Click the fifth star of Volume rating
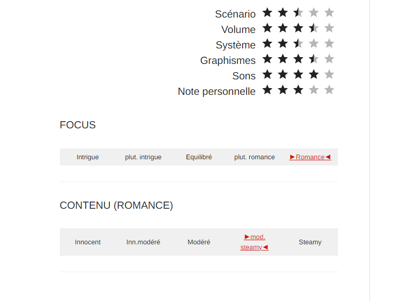 coord(329,28)
